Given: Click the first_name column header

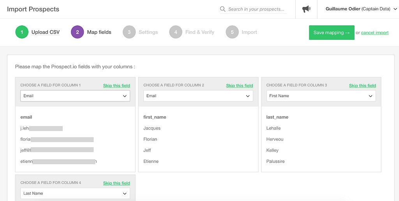Looking at the screenshot, I should coord(155,117).
